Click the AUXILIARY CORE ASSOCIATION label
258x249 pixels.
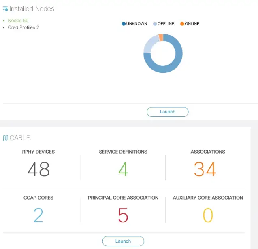point(208,198)
